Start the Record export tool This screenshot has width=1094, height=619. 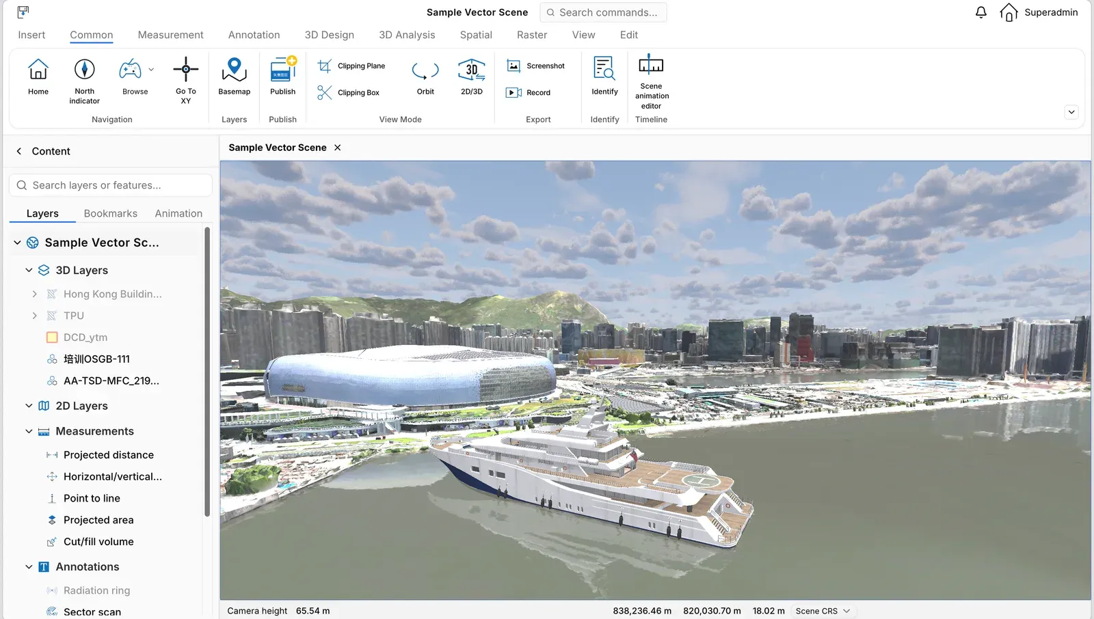(529, 93)
